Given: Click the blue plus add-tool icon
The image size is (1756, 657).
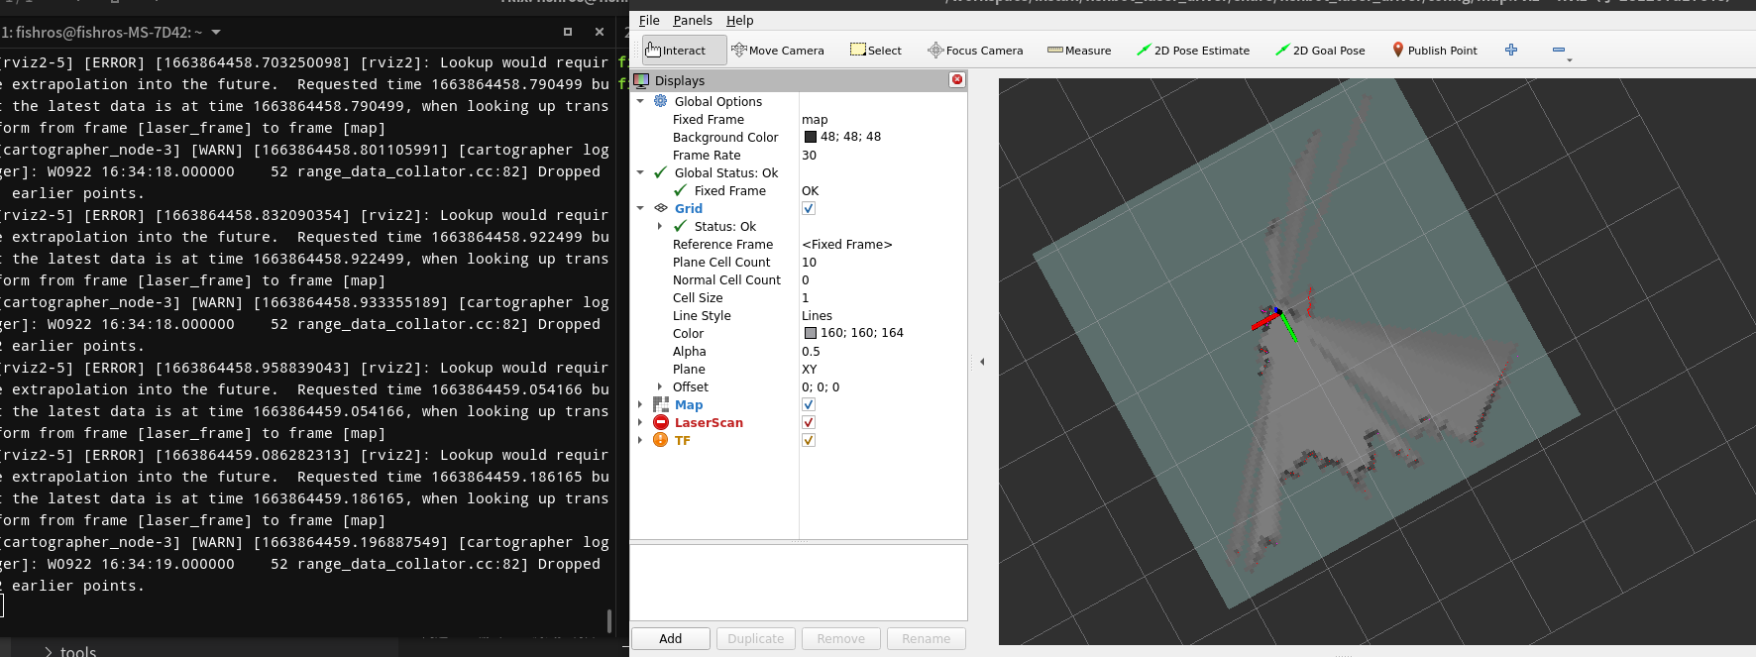Looking at the screenshot, I should (1511, 50).
